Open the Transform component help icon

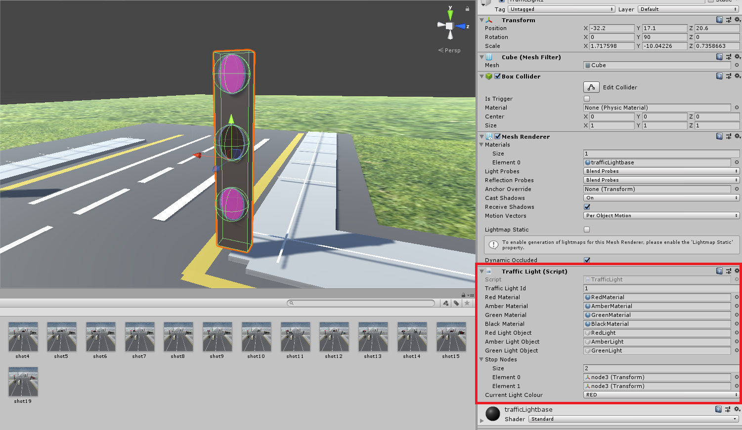pyautogui.click(x=719, y=20)
